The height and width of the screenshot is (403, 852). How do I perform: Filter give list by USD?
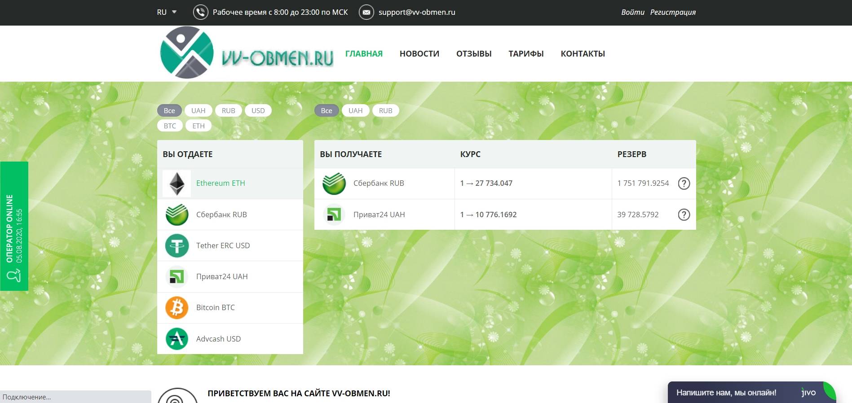(258, 110)
